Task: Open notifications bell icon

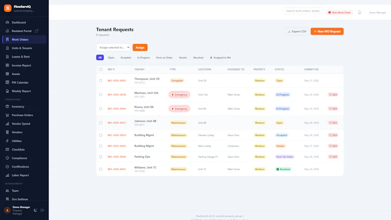Action: (359, 13)
